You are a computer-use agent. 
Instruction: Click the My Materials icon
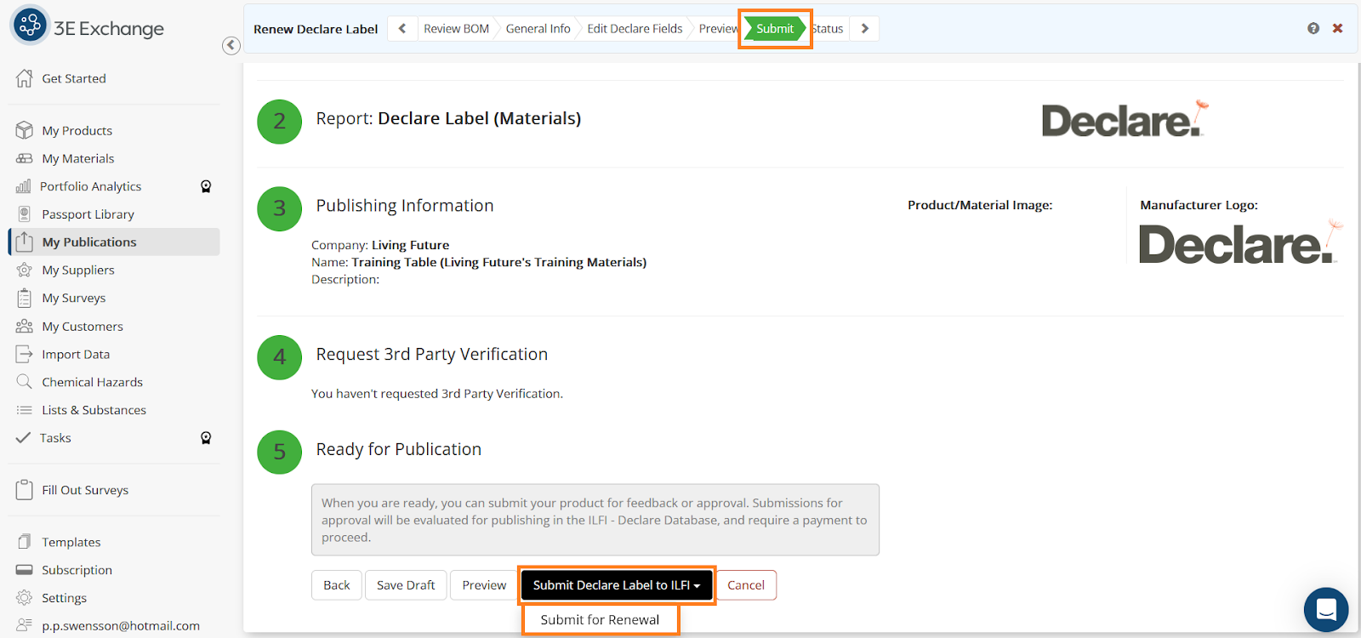click(24, 158)
